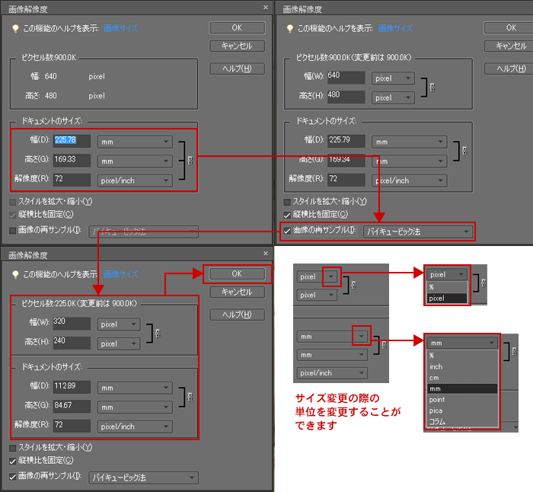The width and height of the screenshot is (533, 492).
Task: Click the width field showing 640
Action: 346,77
